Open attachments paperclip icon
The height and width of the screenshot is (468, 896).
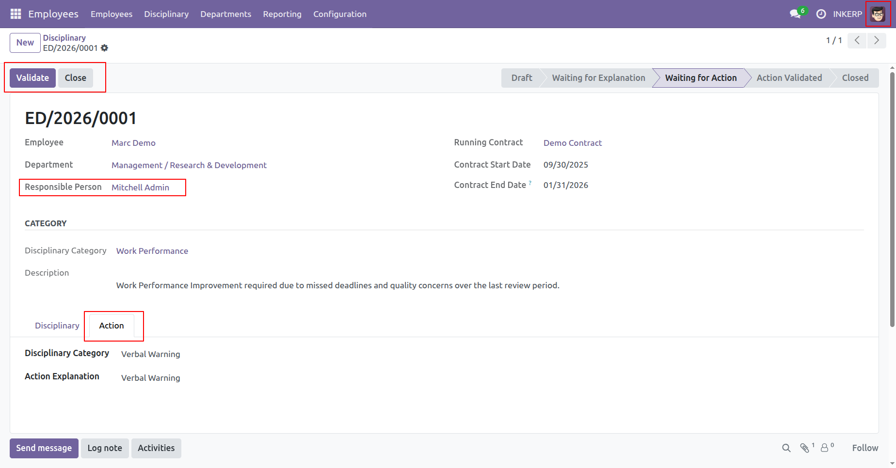pyautogui.click(x=805, y=448)
